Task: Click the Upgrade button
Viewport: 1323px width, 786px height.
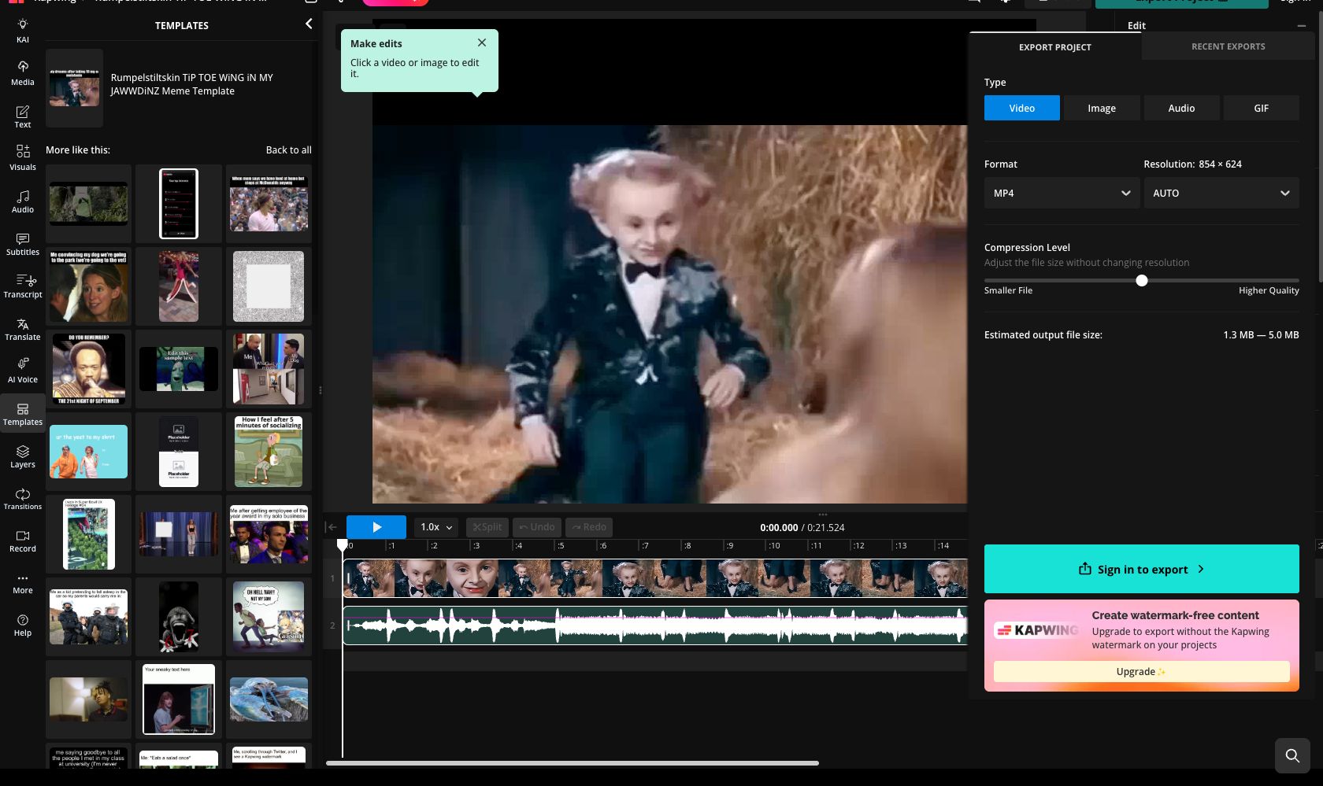Action: point(1141,671)
